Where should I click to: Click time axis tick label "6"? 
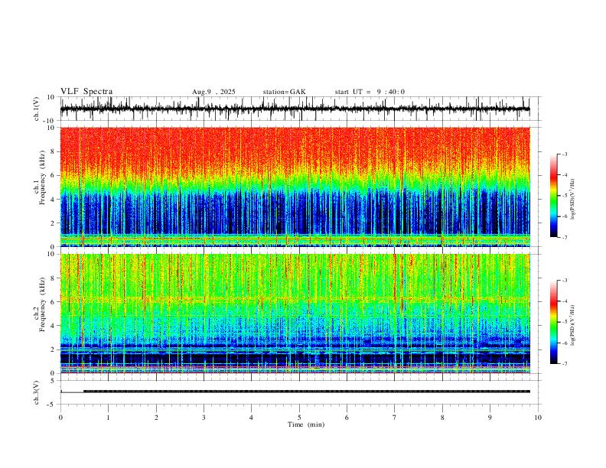[347, 418]
